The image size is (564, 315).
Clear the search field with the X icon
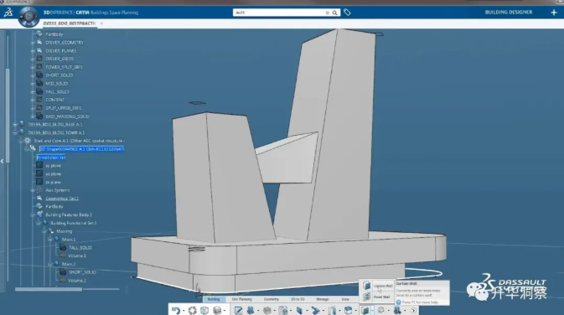pos(328,13)
